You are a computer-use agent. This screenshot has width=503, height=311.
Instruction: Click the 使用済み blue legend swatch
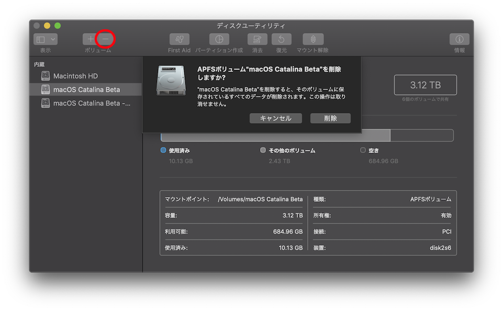(x=163, y=150)
